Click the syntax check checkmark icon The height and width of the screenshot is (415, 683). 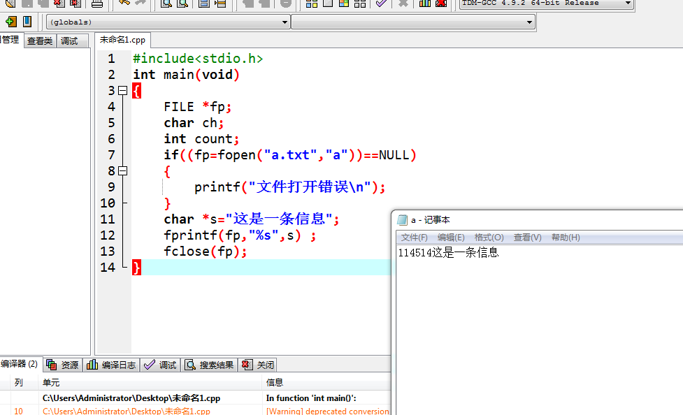click(x=381, y=3)
